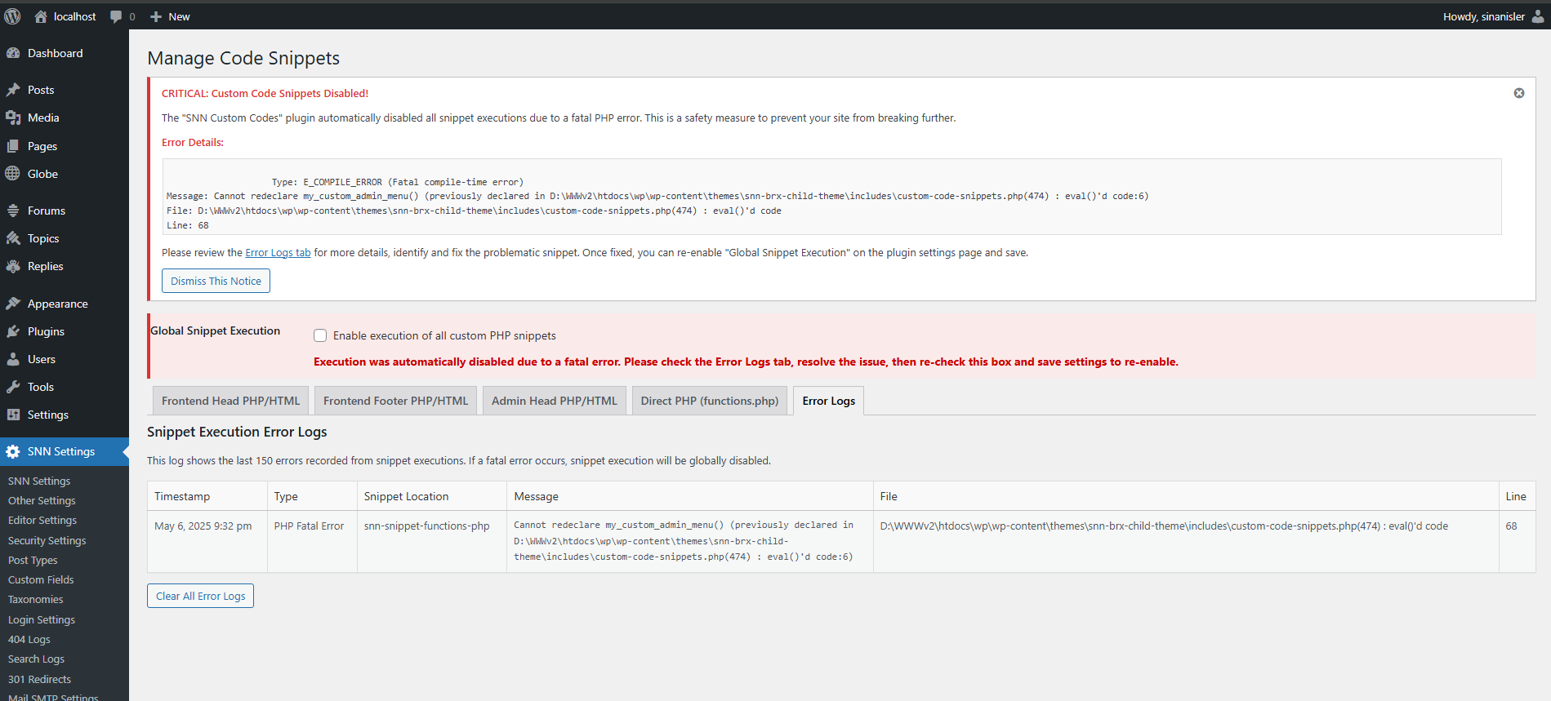Click localhost site name in admin bar
Screen dimensions: 1551x701
[x=74, y=16]
